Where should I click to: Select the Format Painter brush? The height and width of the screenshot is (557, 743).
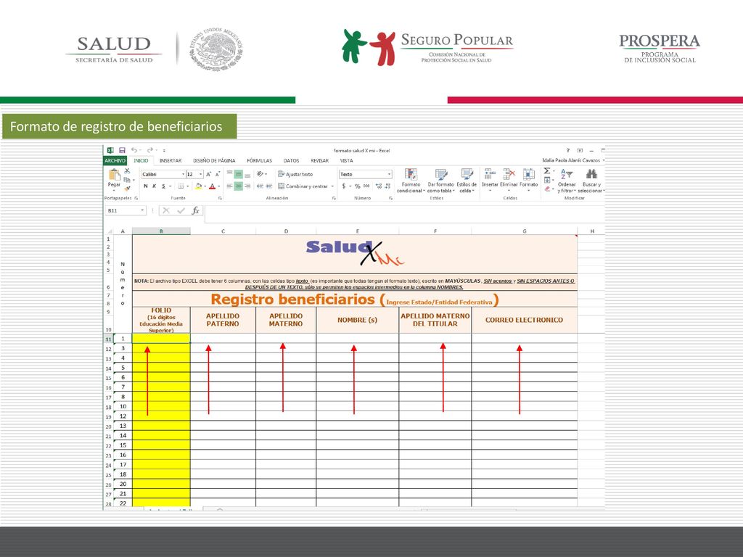(127, 188)
